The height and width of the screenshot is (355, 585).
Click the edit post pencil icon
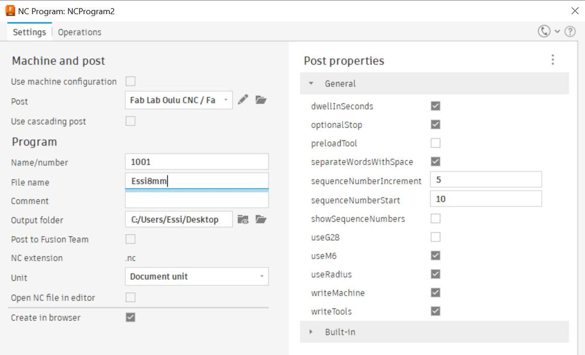click(x=243, y=100)
